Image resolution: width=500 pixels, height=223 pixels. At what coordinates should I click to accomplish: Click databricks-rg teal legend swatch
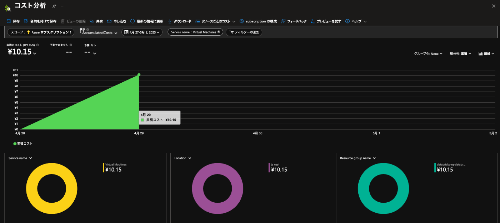[435, 167]
